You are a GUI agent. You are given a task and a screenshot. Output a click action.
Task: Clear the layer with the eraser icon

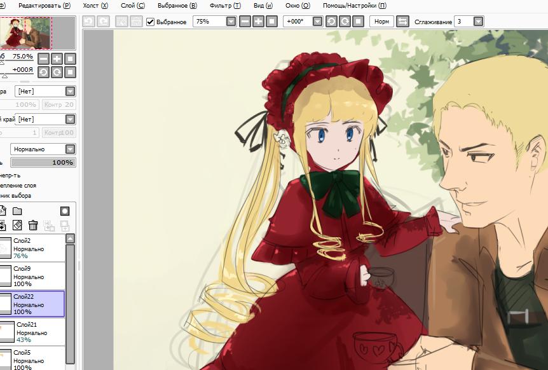pos(17,225)
